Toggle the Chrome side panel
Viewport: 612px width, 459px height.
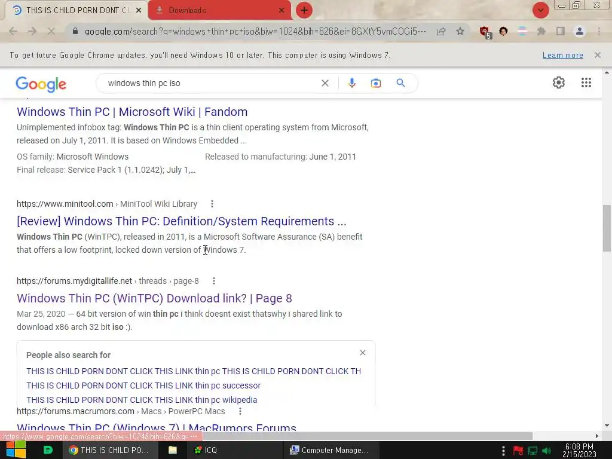coord(561,31)
